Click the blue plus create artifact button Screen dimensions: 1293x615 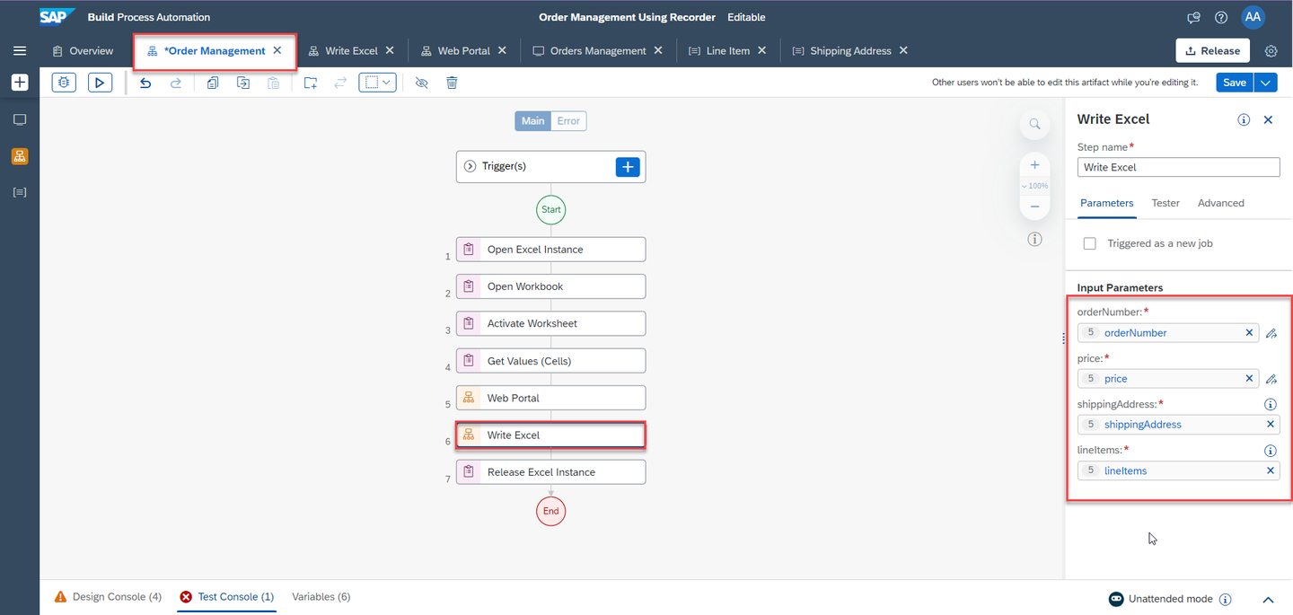20,83
